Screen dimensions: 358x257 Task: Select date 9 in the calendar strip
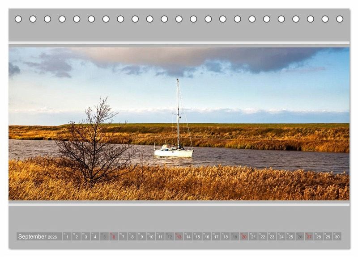pos(141,236)
